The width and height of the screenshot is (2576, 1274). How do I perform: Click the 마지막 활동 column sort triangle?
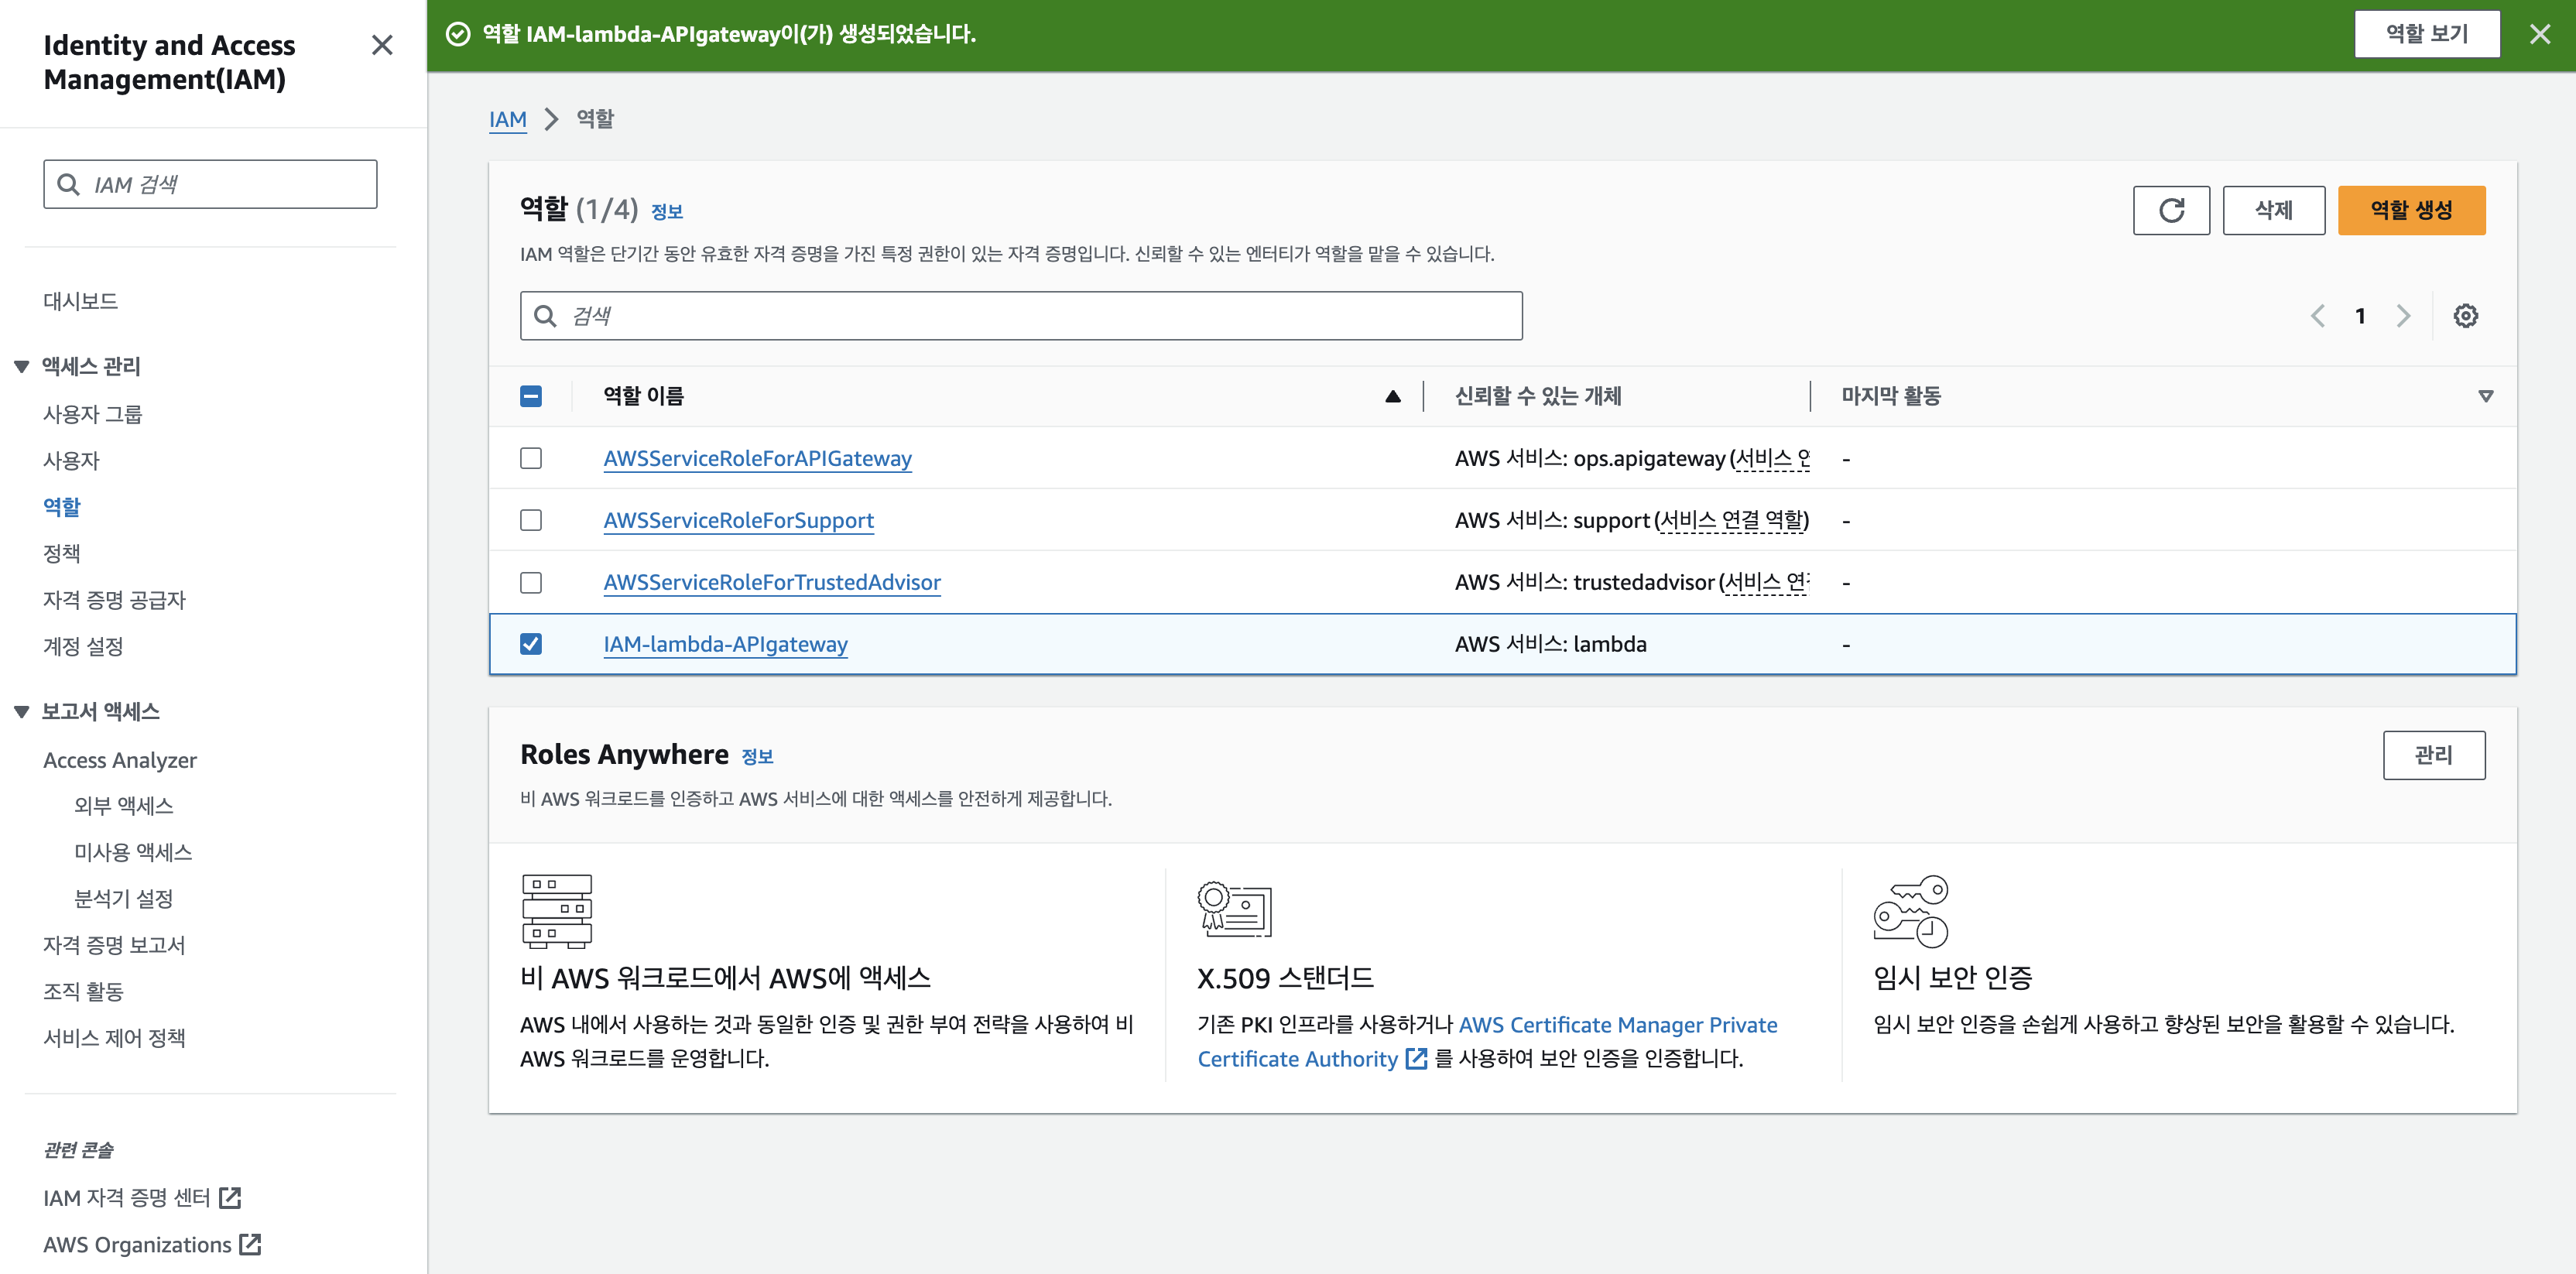(x=2485, y=396)
